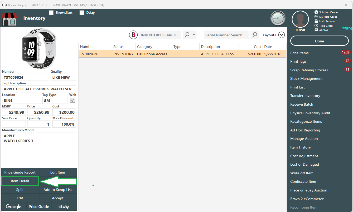Click the Inventory Search field

[160, 35]
